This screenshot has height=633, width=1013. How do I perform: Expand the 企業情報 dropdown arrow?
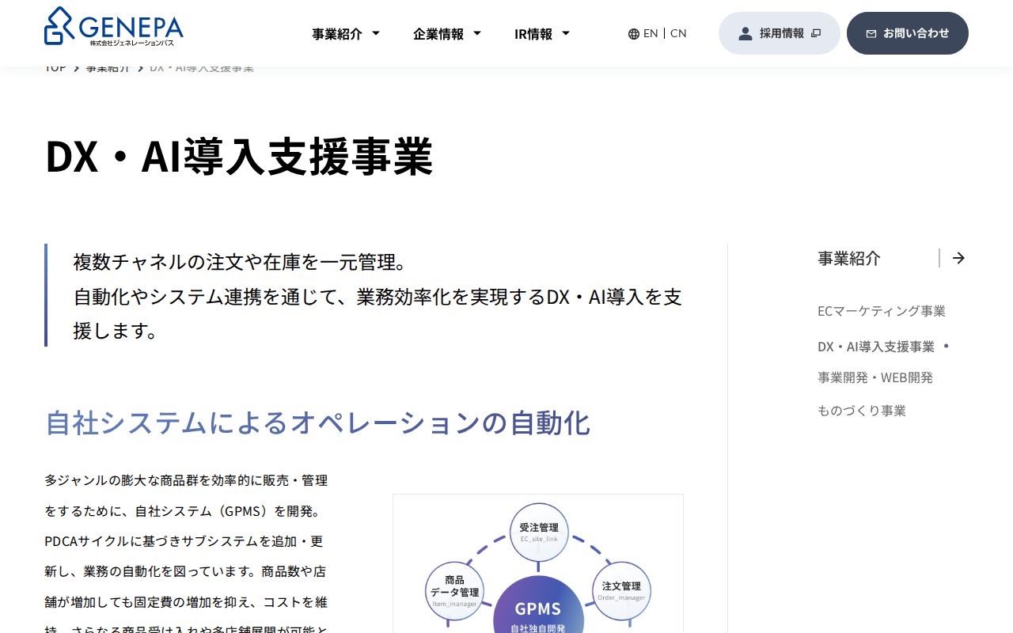477,33
